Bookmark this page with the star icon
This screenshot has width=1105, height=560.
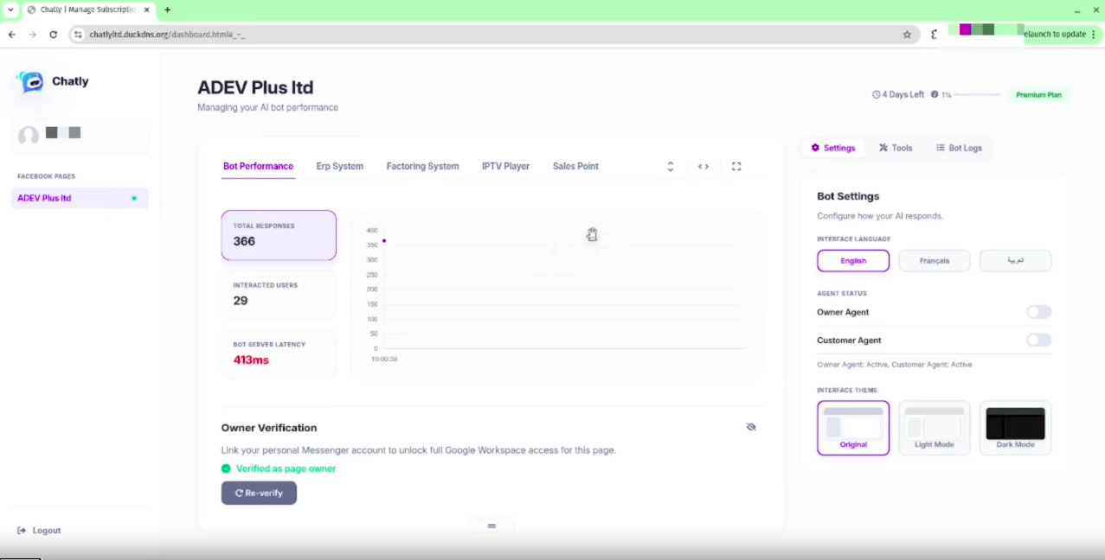(907, 35)
